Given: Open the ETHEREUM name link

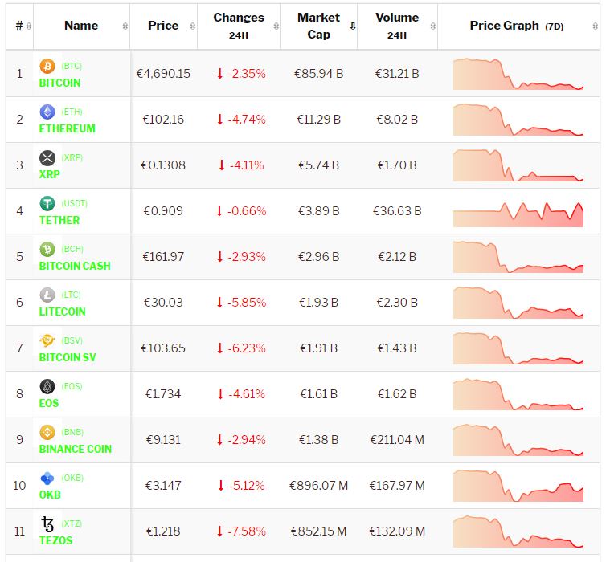Looking at the screenshot, I should 68,128.
